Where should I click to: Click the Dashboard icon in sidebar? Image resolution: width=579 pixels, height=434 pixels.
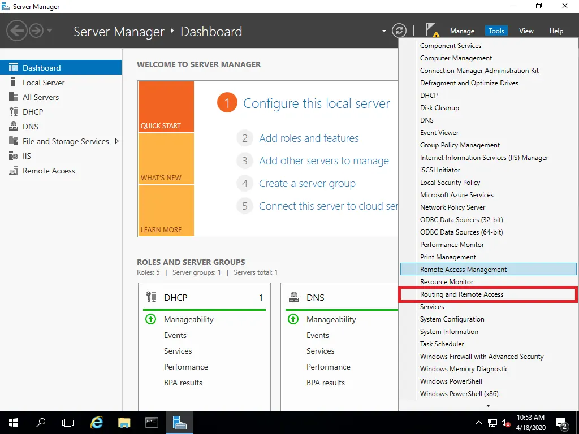tap(14, 68)
